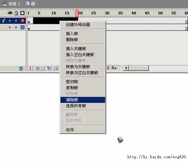Toggle the lock dot of the second layer
Image resolution: width=188 pixels, height=162 pixels.
pos(16,27)
